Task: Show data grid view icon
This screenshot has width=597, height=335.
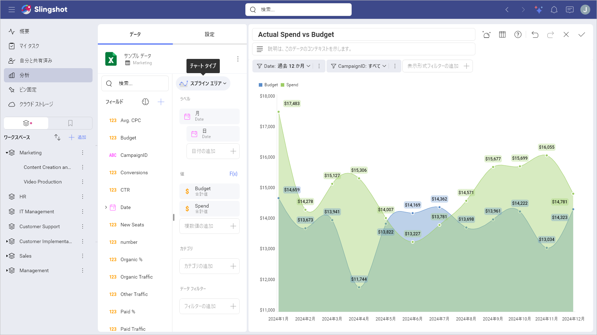Action: pos(502,34)
